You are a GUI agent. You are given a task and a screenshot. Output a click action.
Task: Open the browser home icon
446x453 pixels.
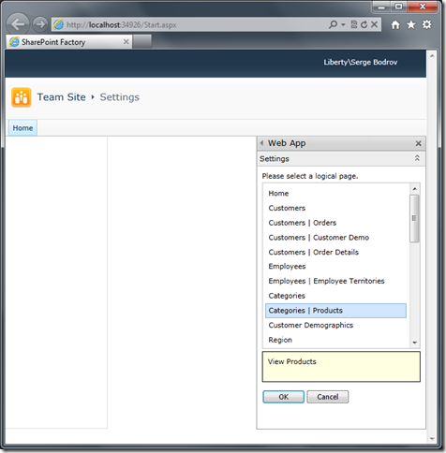(x=395, y=24)
